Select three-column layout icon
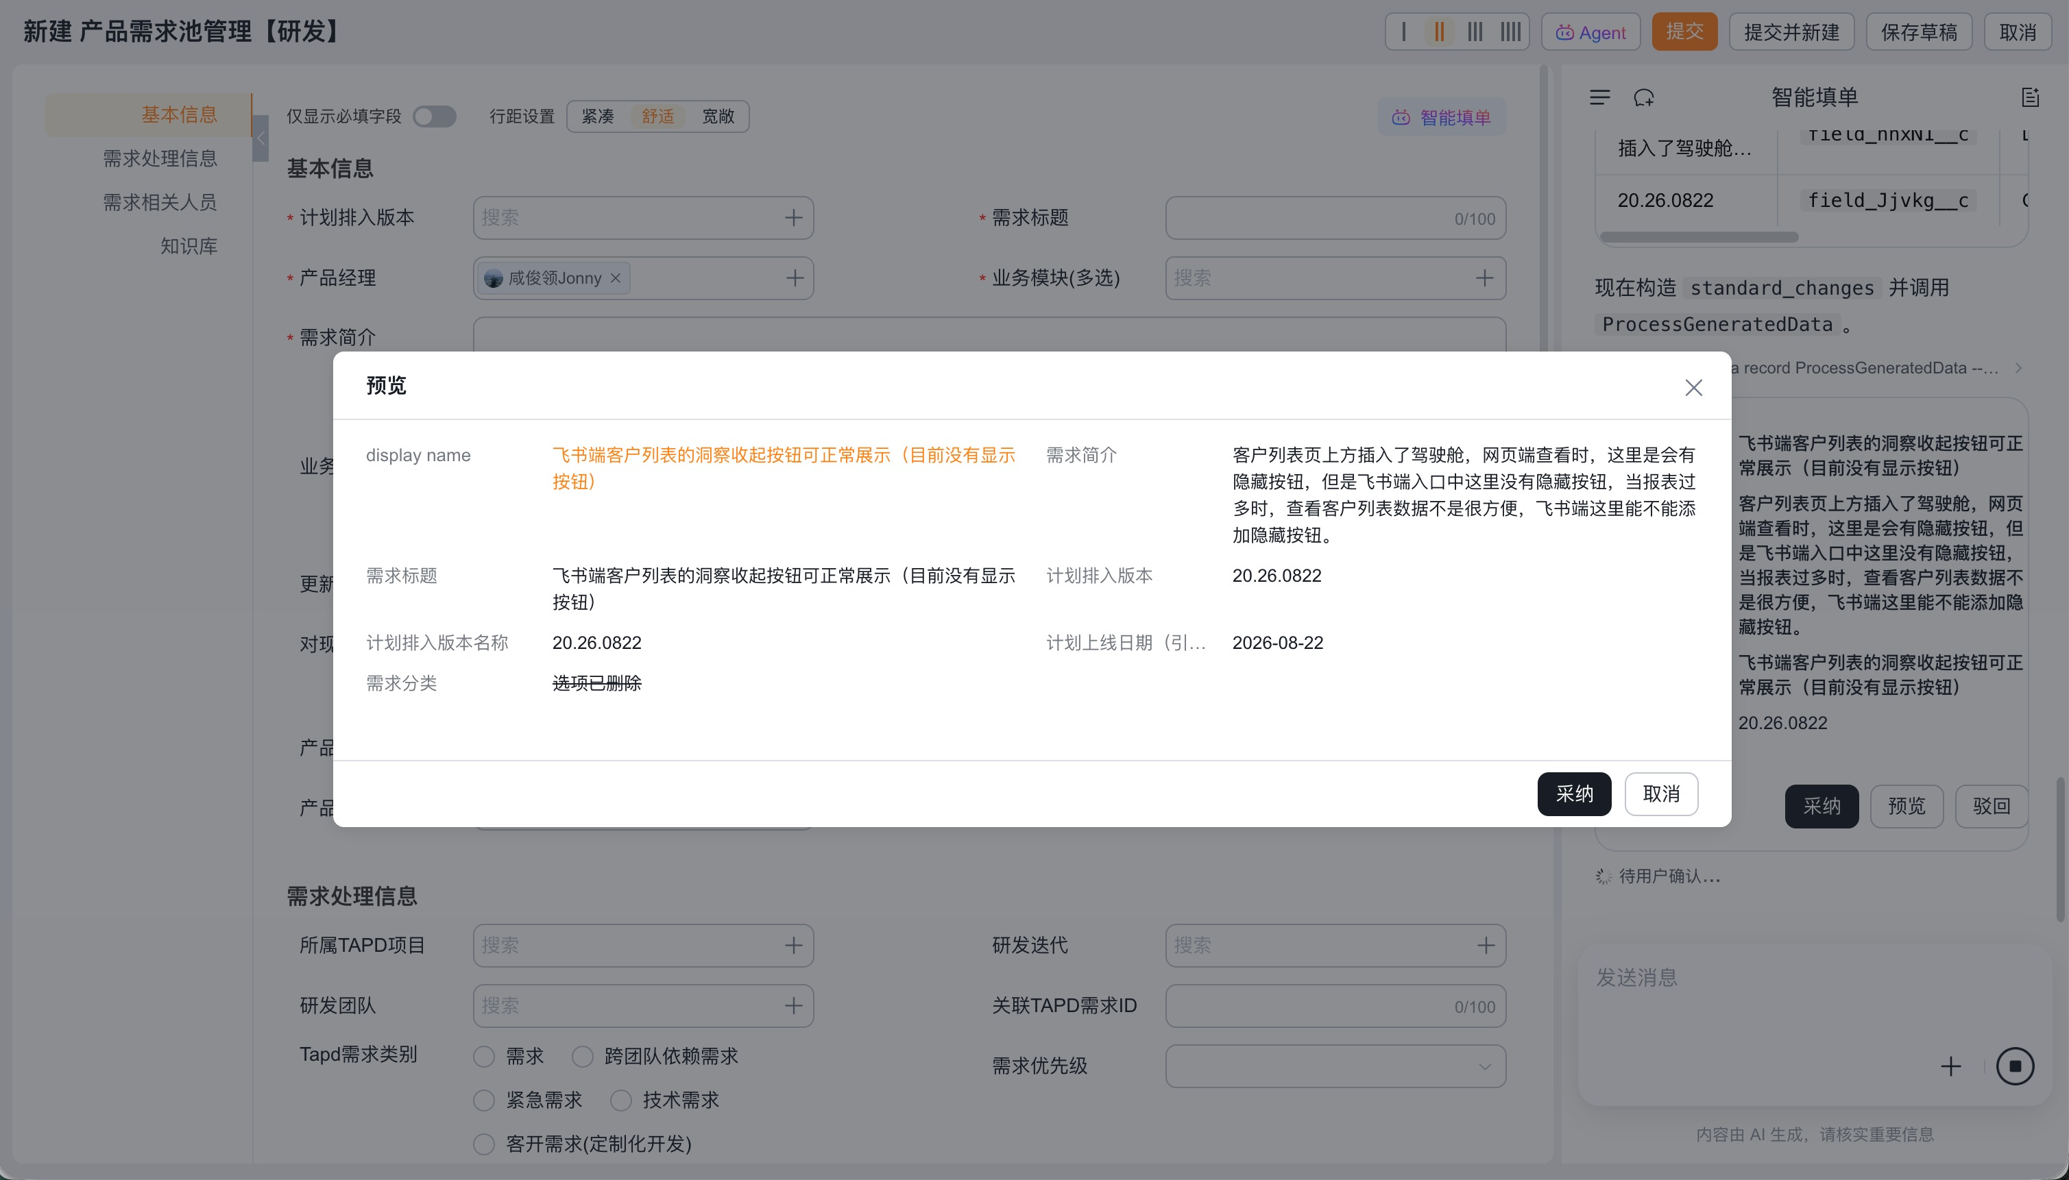The width and height of the screenshot is (2069, 1180). click(1475, 32)
